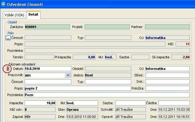
Task: Click the Dne field showing 19.8.2010 11:00:00
Action: coord(82,117)
